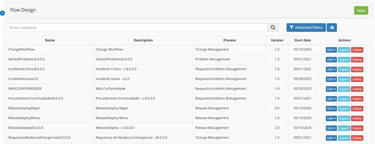Export the DefaultProblemv8.0.0.0 flow
Image resolution: width=375 pixels, height=144 pixels.
point(344,59)
